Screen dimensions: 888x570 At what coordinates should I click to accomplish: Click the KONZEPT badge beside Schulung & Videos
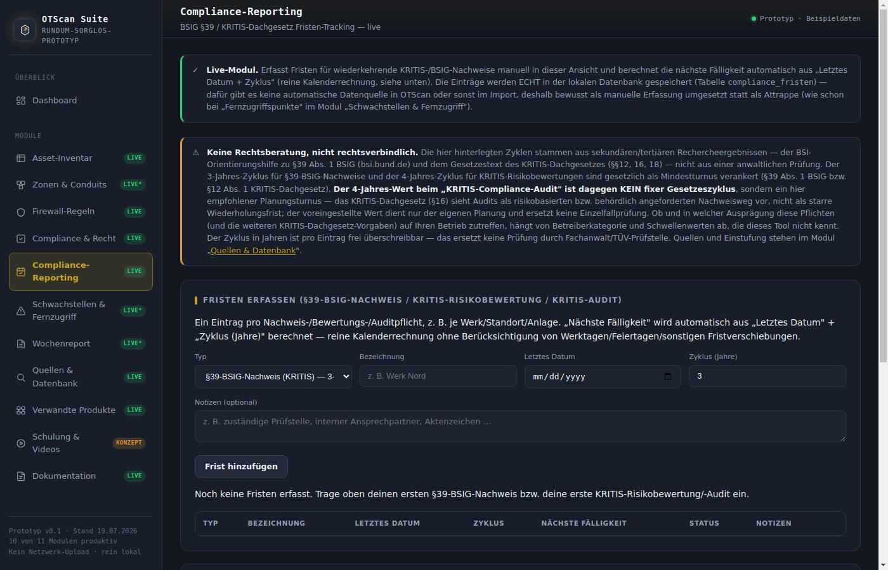tap(129, 443)
